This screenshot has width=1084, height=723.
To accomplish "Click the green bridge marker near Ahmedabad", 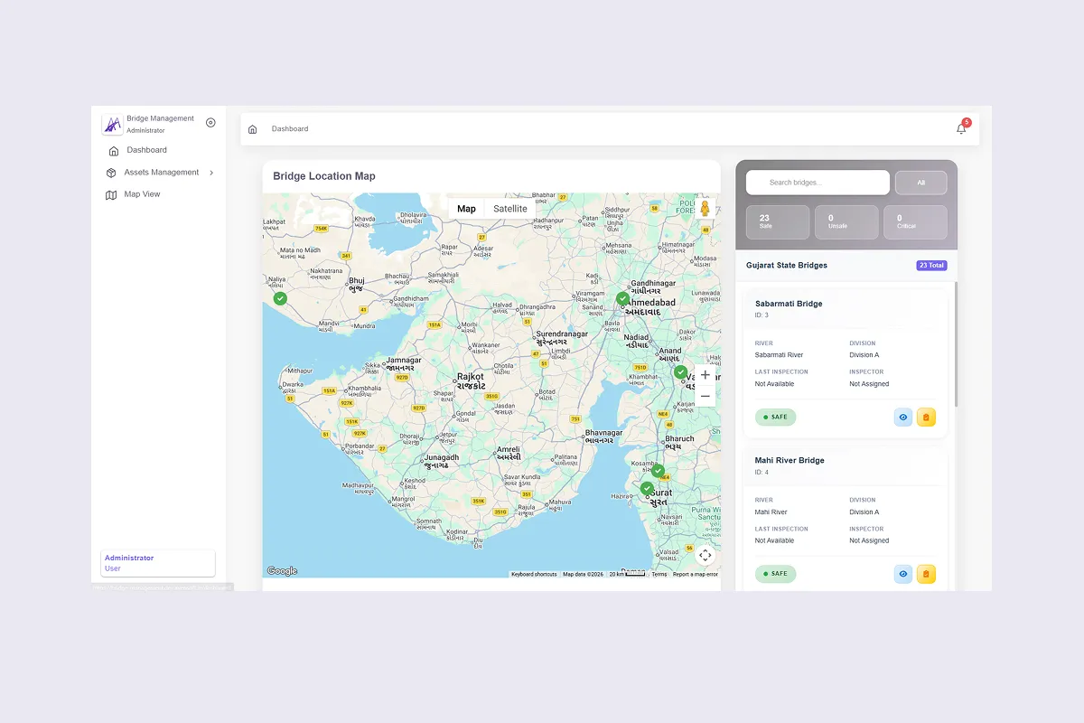I will (622, 298).
